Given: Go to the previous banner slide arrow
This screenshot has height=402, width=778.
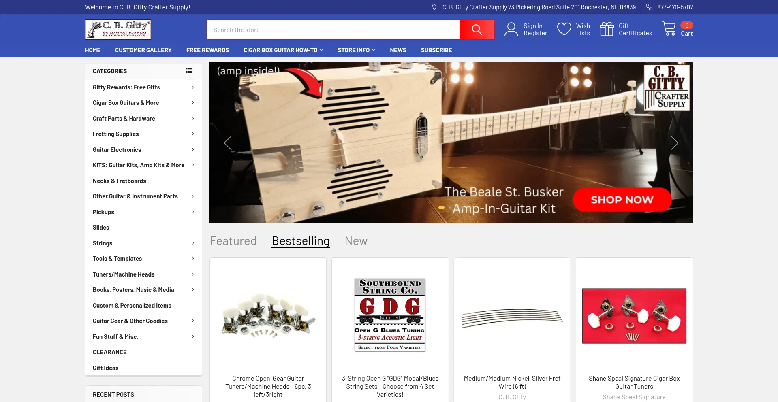Looking at the screenshot, I should (228, 143).
